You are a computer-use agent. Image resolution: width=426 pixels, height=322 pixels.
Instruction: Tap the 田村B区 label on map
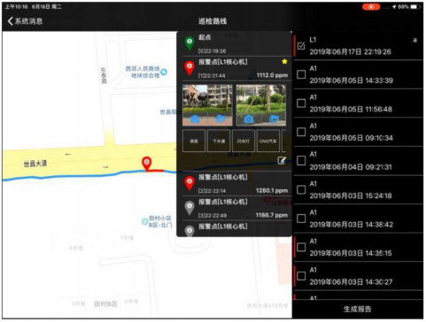pos(105,303)
